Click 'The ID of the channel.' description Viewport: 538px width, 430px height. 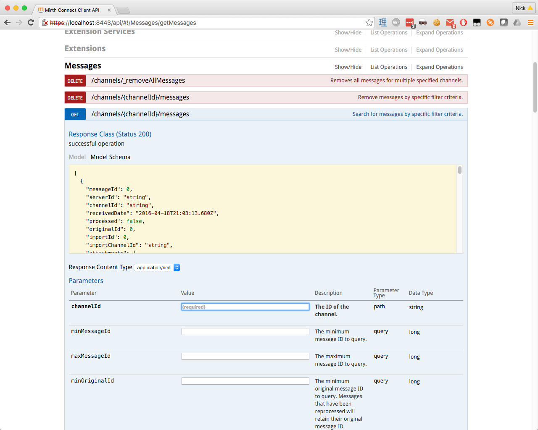332,311
